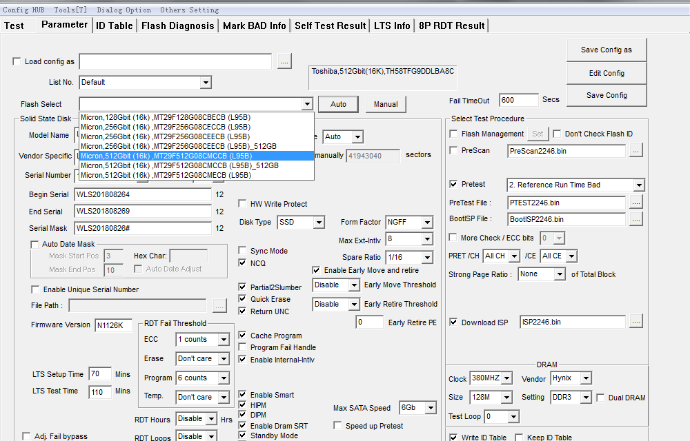Click the Begin Serial input field
The width and height of the screenshot is (690, 441).
[143, 194]
